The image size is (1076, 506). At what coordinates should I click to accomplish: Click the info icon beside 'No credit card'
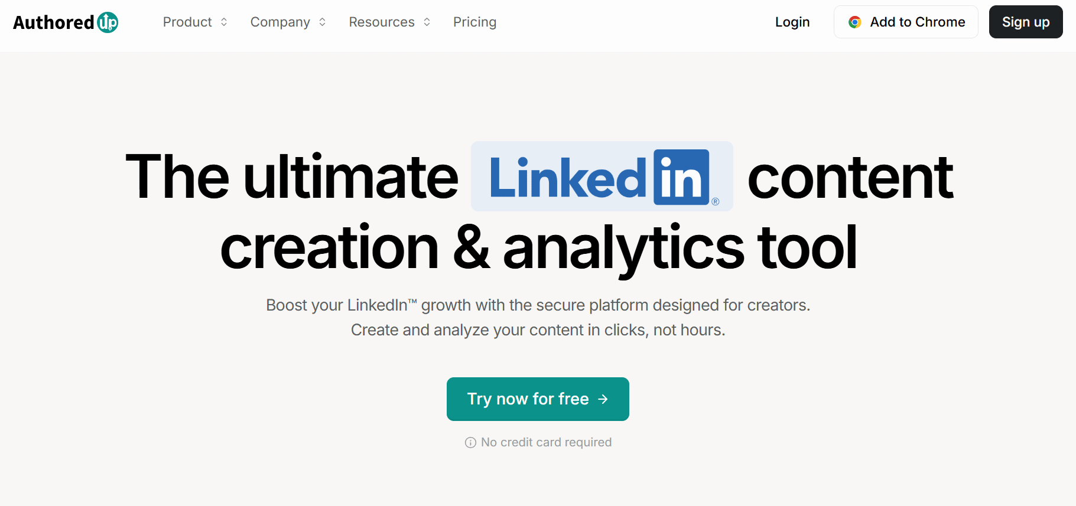(470, 443)
